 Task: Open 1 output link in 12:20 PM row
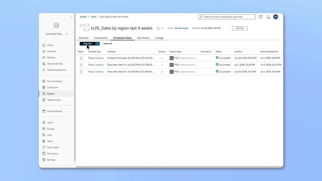[x=98, y=65]
